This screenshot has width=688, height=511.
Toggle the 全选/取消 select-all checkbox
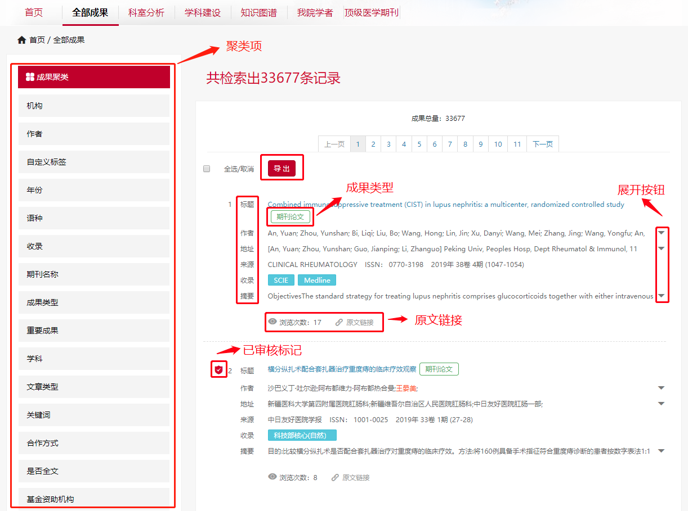[207, 169]
